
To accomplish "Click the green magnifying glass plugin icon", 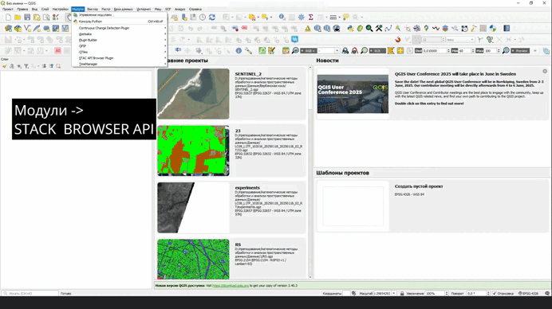I will point(369,29).
